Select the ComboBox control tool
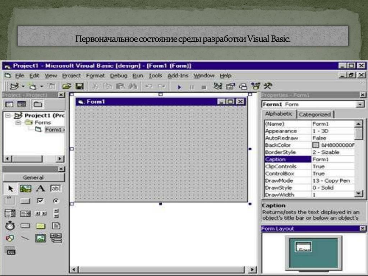The height and width of the screenshot is (276, 368). click(x=10, y=213)
